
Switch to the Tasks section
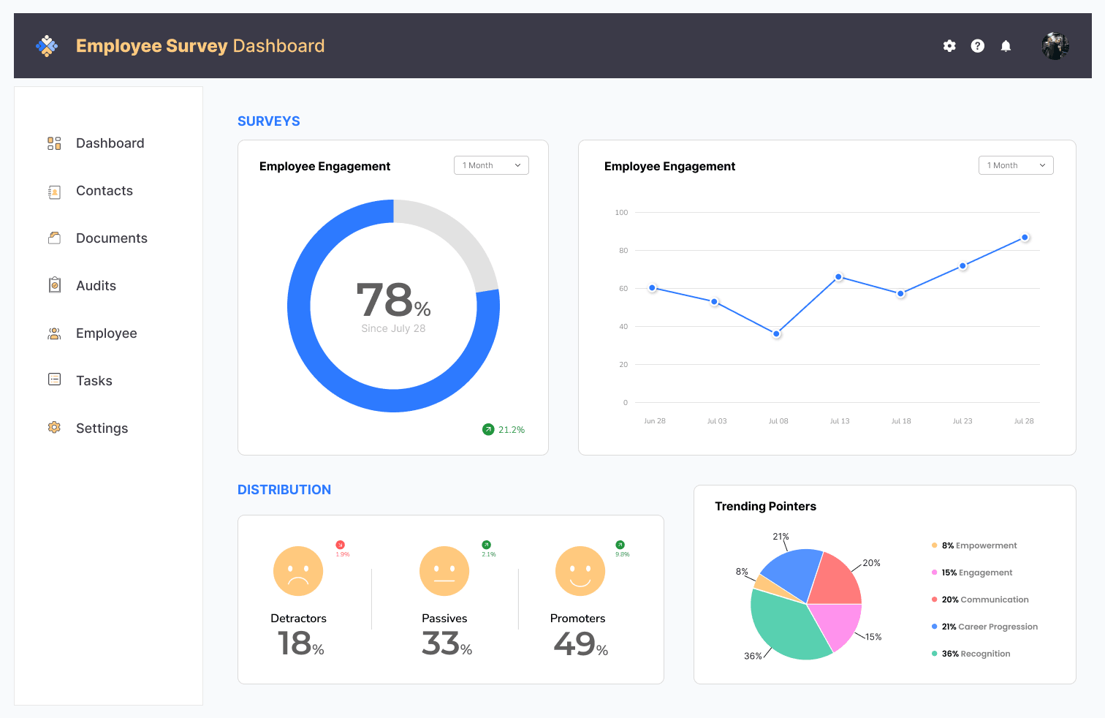[94, 380]
